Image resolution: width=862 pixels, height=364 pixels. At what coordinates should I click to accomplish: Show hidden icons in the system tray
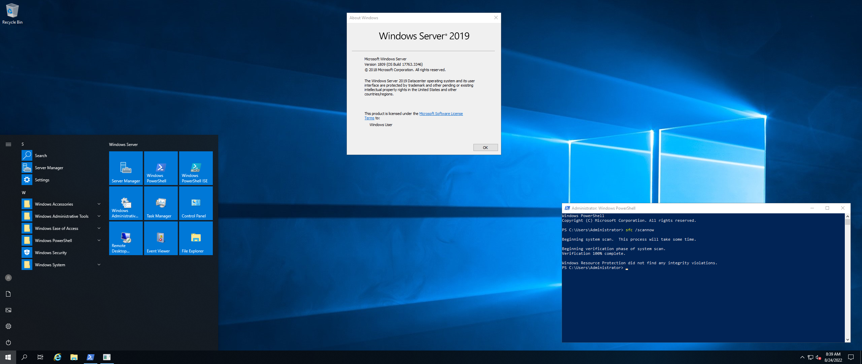(x=802, y=357)
